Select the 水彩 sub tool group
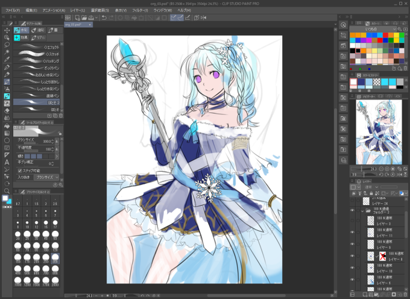Viewport: 410px width, 299px height. [22, 30]
